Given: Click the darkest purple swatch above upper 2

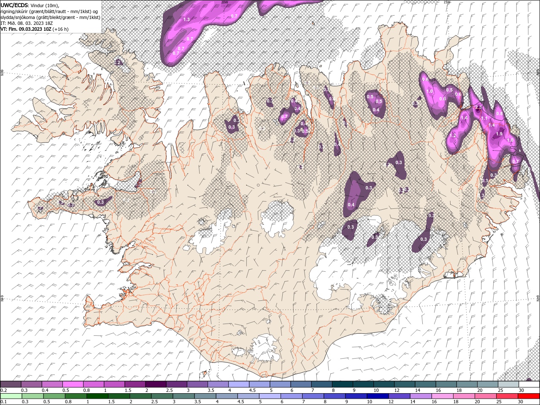Looking at the screenshot, I should 156,384.
